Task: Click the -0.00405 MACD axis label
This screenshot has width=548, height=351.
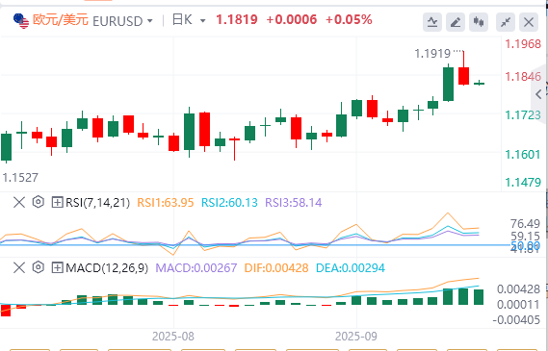Action: (516, 320)
